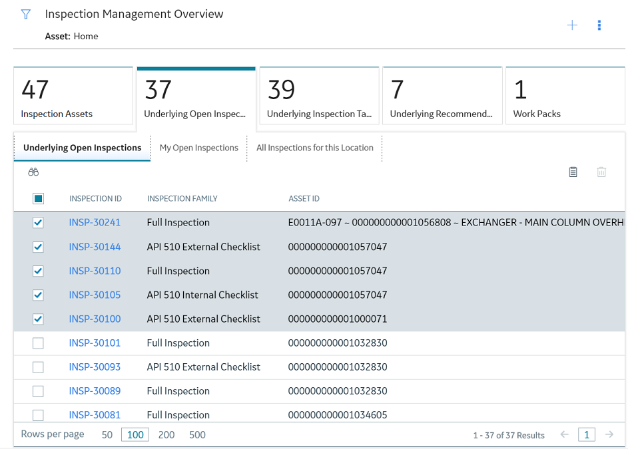
Task: Select the 7 Underlying Recommendations tile
Action: point(442,96)
